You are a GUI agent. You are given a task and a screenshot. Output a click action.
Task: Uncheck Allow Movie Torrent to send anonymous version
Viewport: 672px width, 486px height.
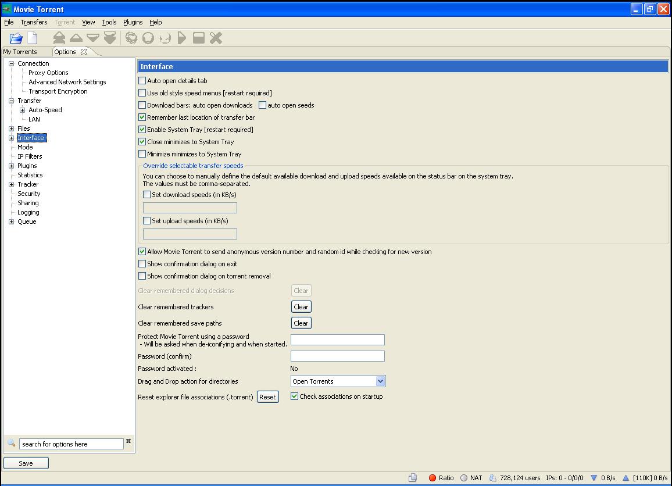click(x=142, y=252)
